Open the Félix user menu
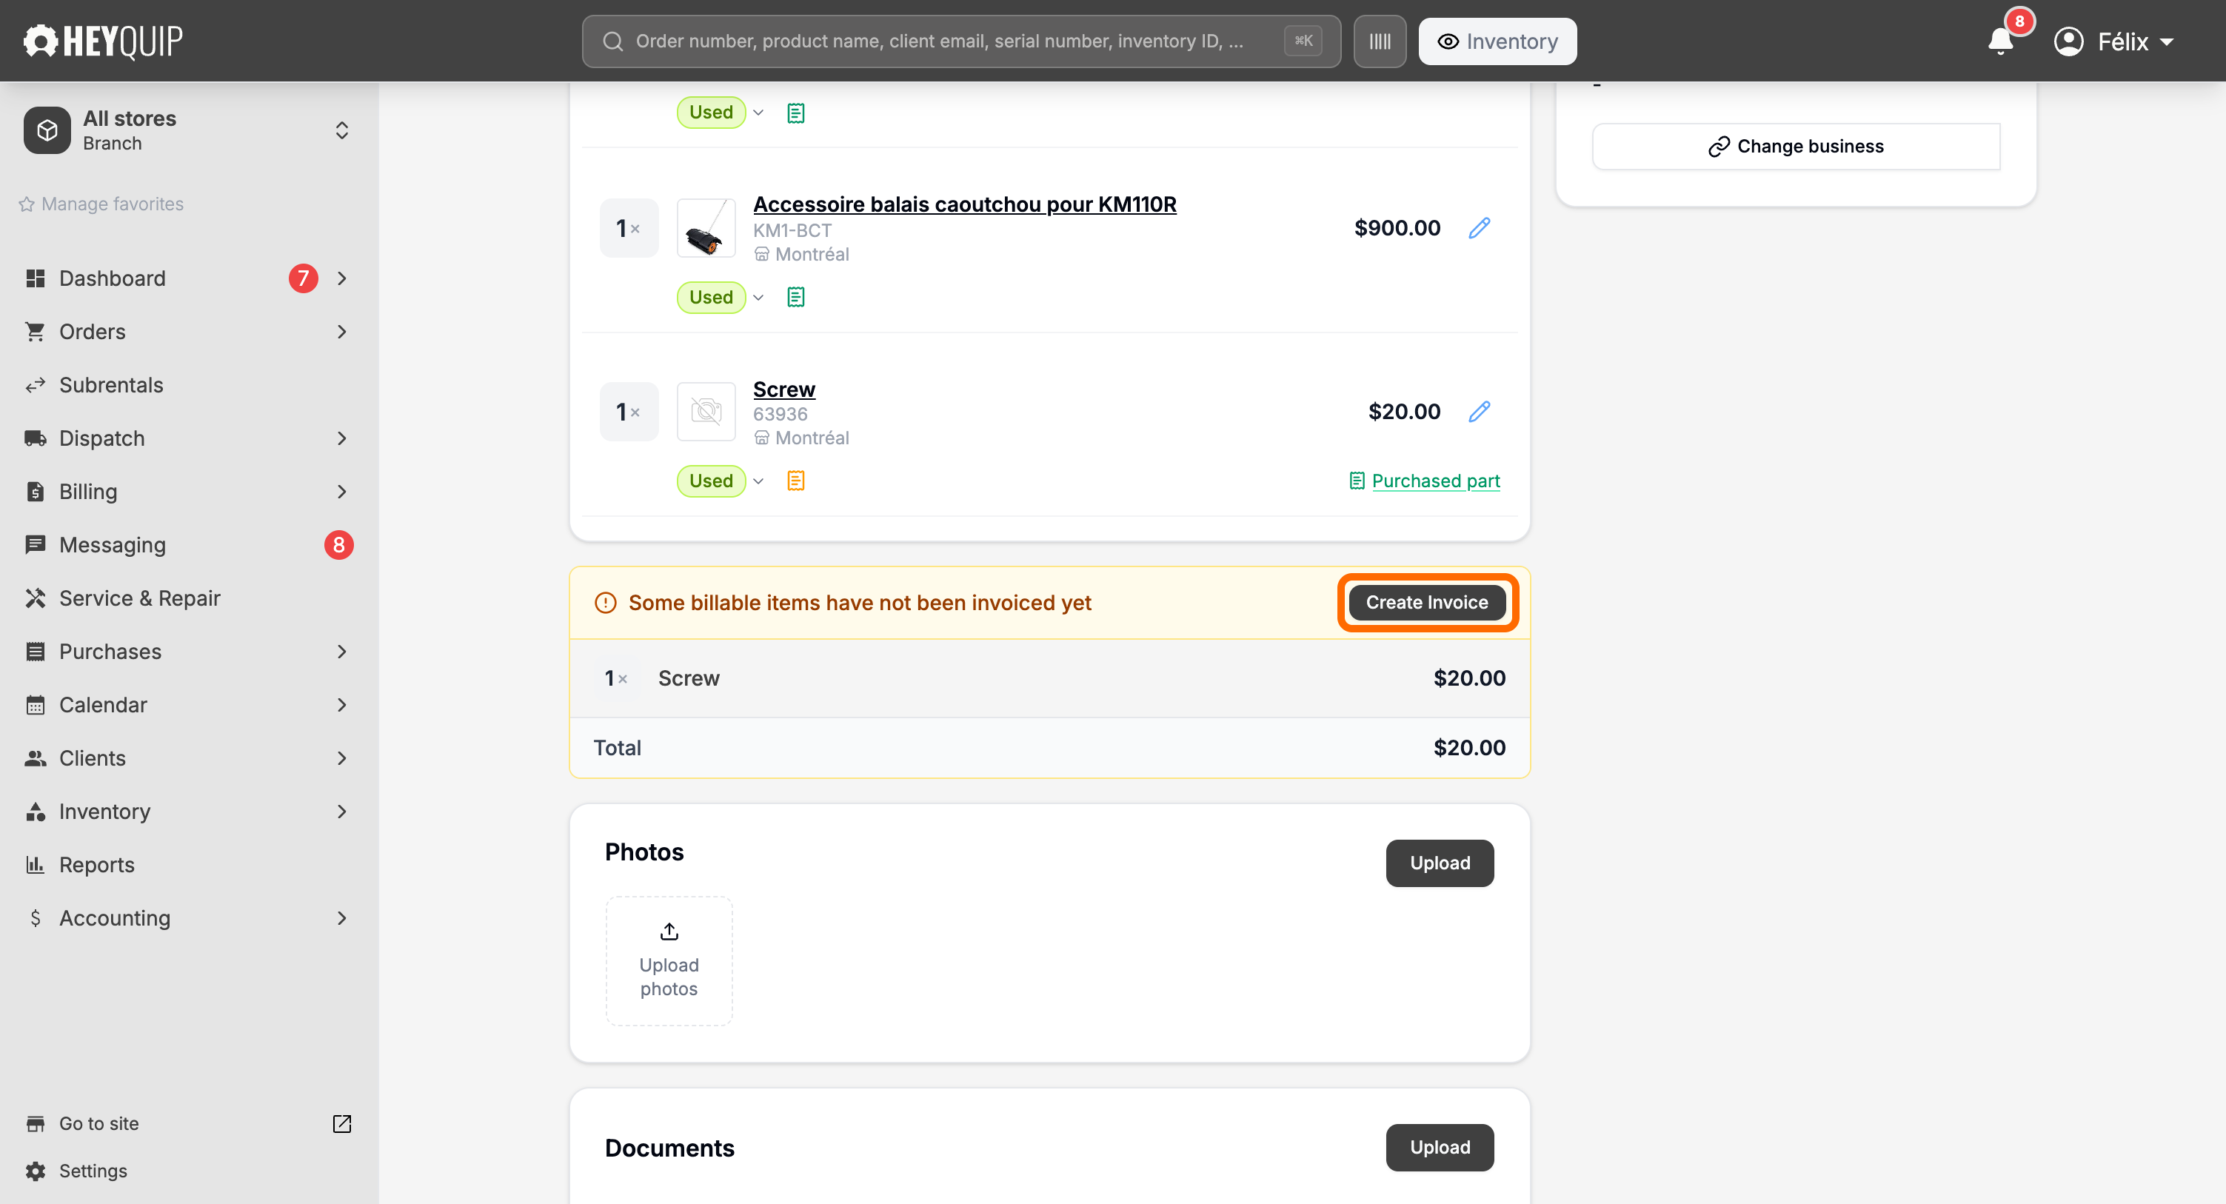This screenshot has height=1204, width=2226. tap(2113, 41)
